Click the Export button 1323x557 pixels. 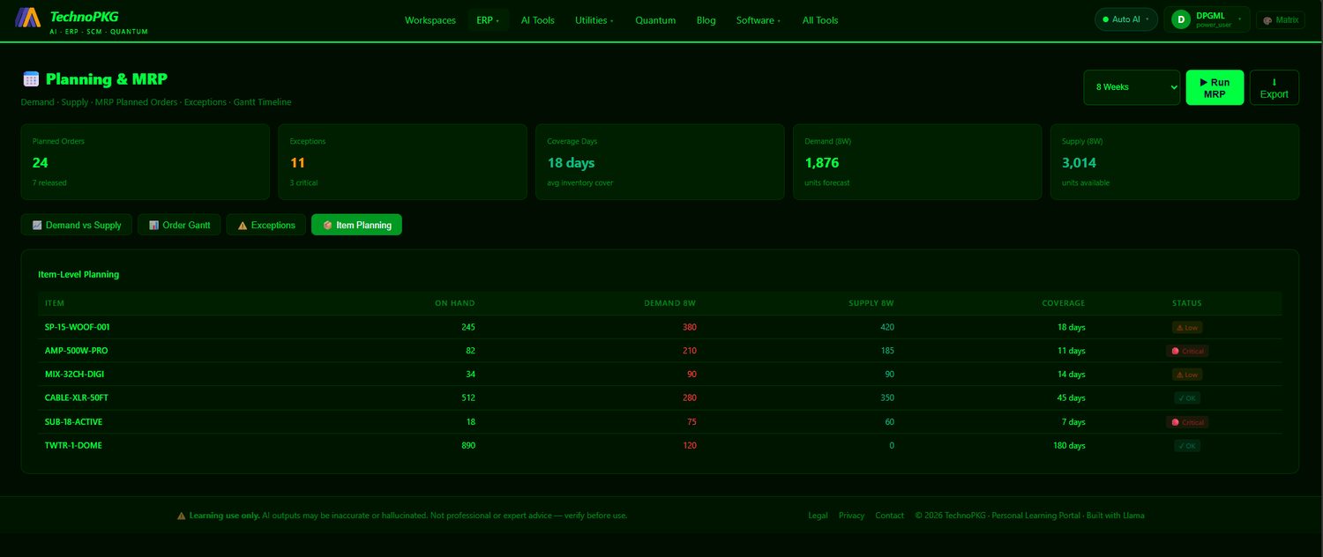(x=1274, y=87)
